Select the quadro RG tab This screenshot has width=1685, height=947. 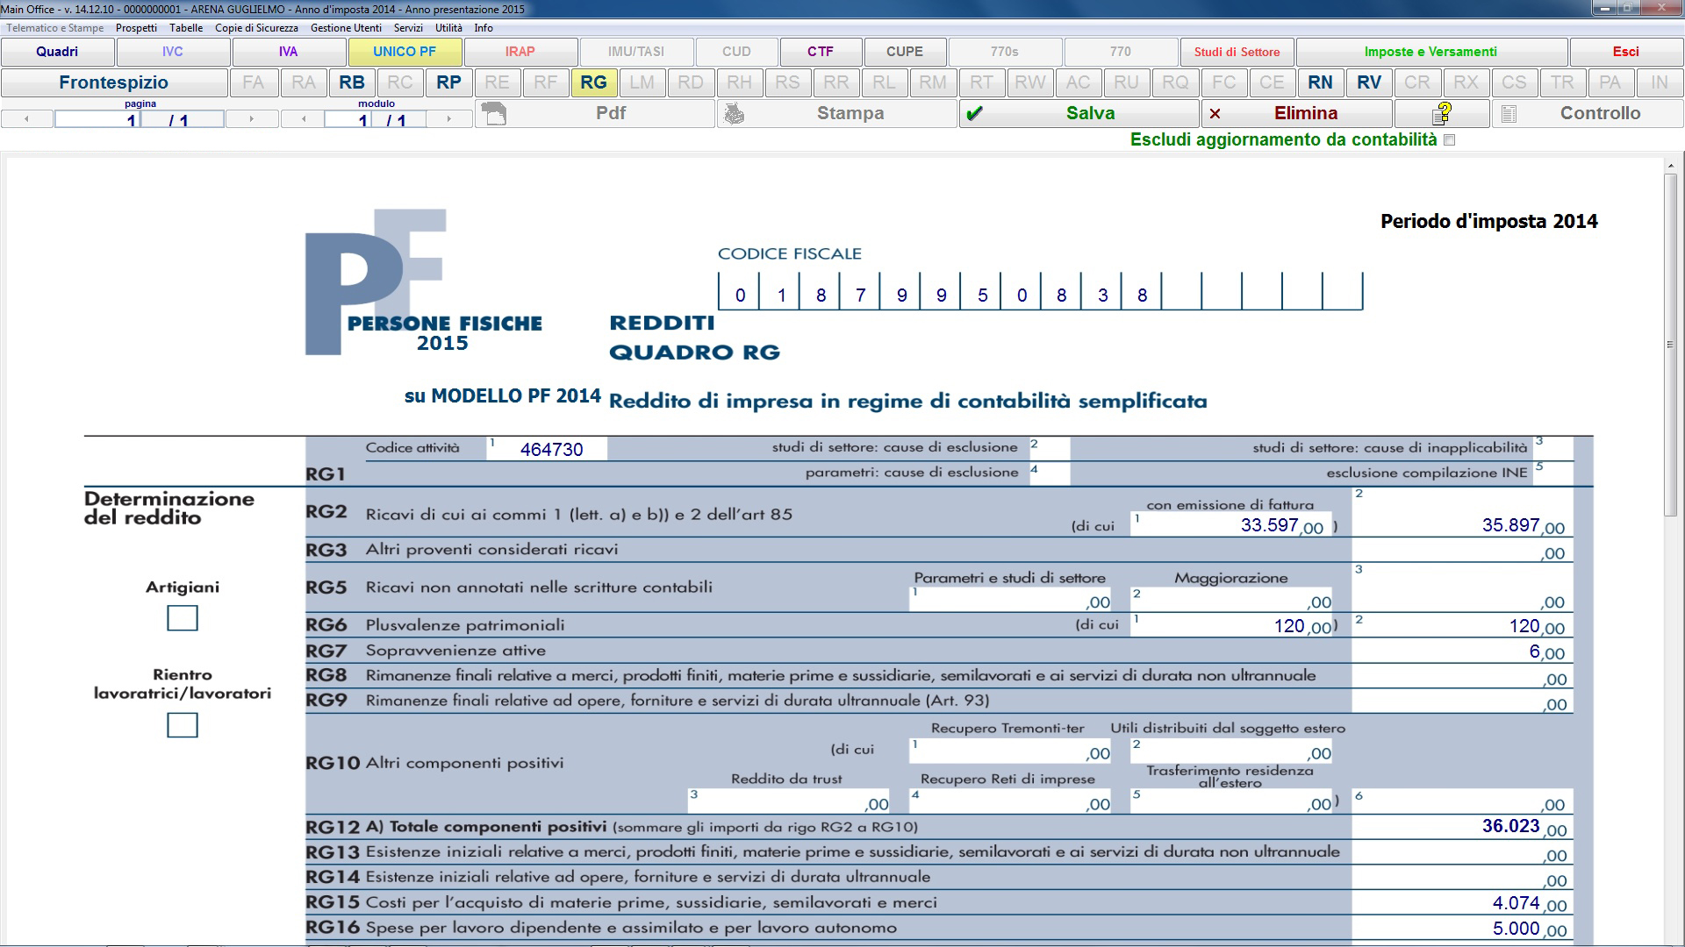coord(594,82)
